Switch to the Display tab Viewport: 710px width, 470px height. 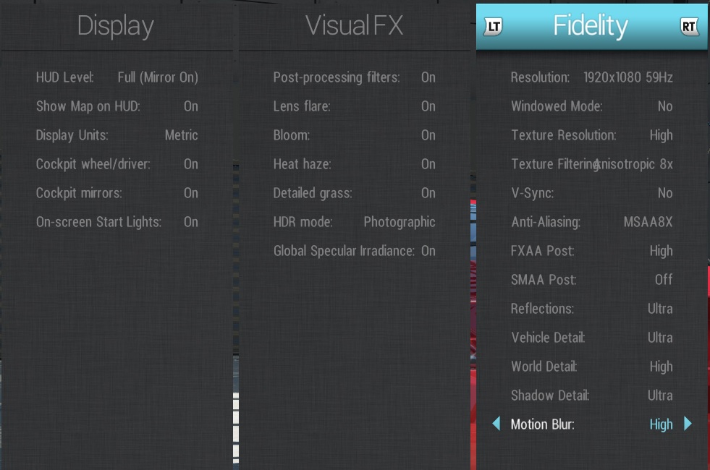(x=116, y=26)
